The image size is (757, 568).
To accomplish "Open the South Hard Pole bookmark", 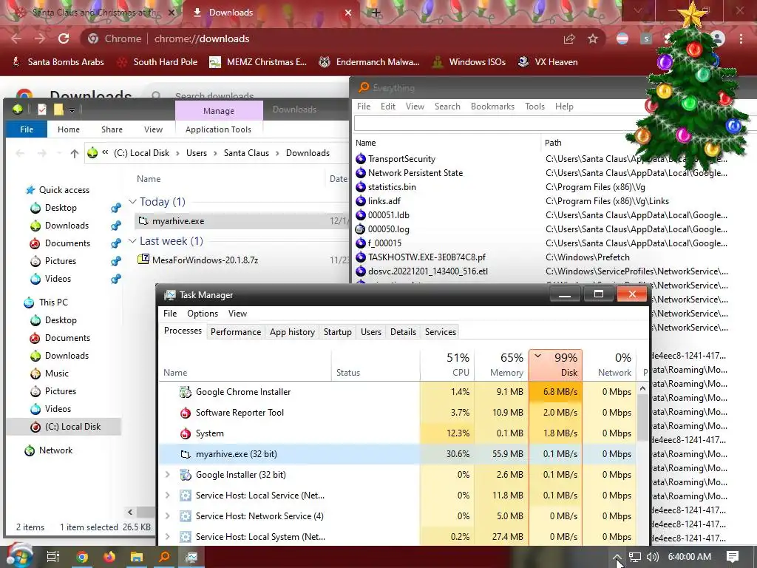I will tap(158, 62).
